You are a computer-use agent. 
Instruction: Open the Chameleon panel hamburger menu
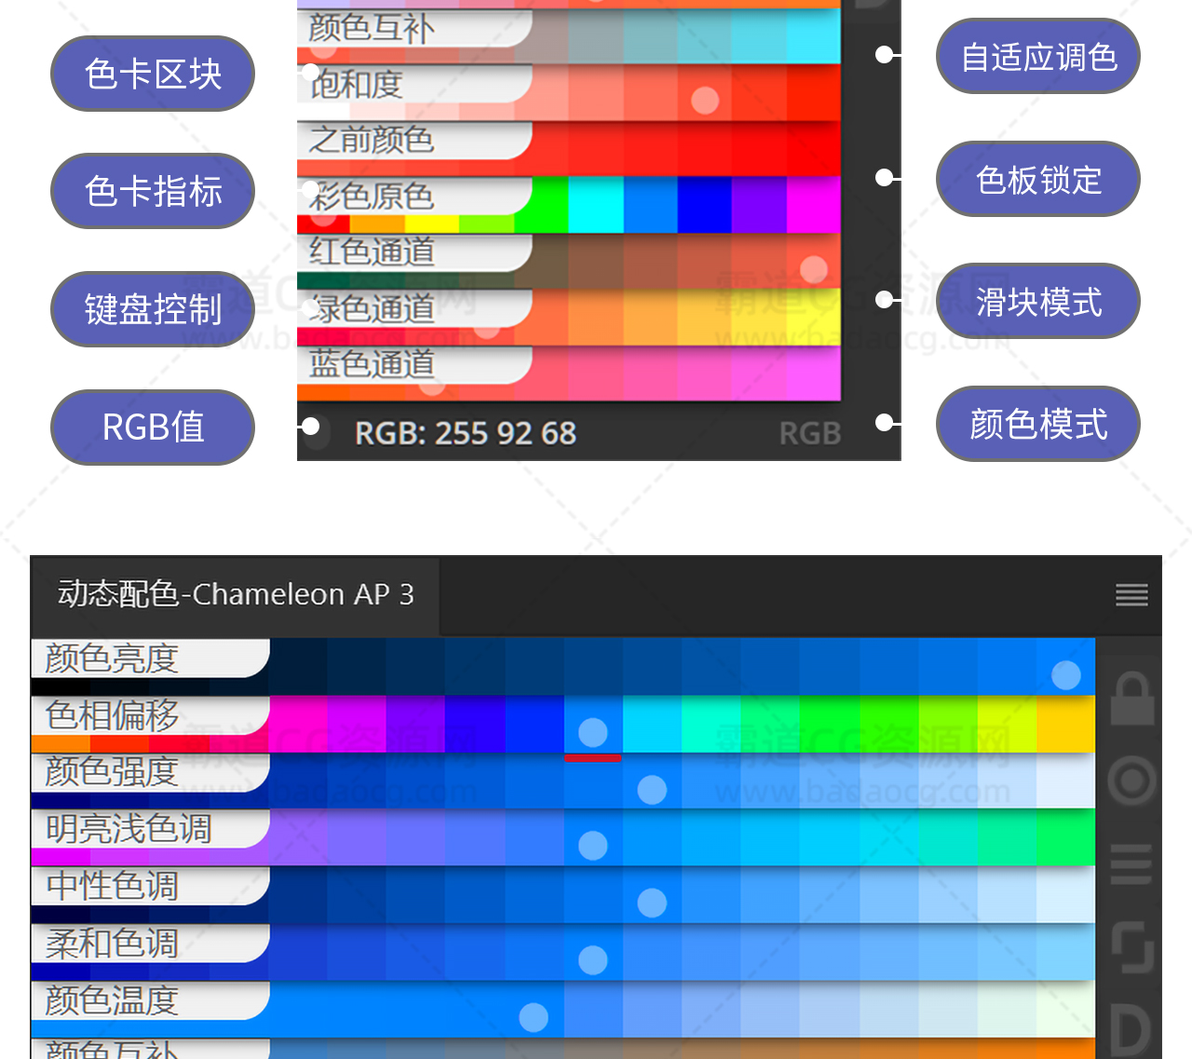click(x=1131, y=595)
